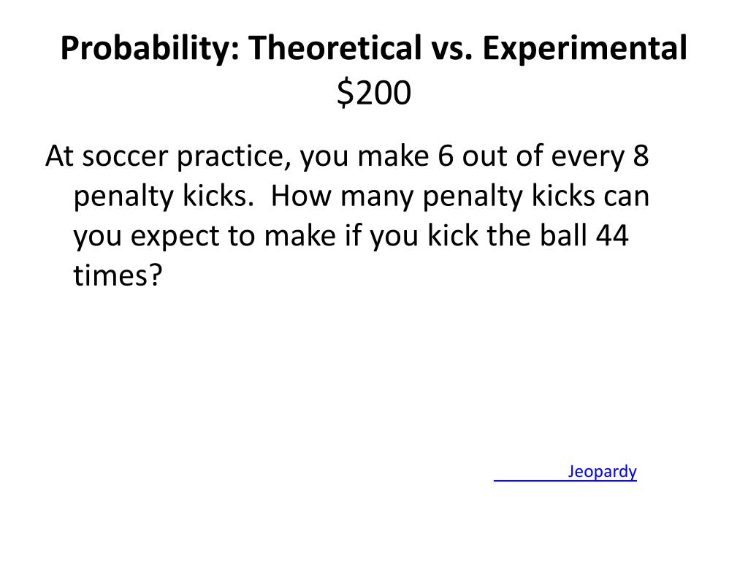The width and height of the screenshot is (748, 561).
Task: Click the 'vs.' text in the title
Action: (449, 50)
